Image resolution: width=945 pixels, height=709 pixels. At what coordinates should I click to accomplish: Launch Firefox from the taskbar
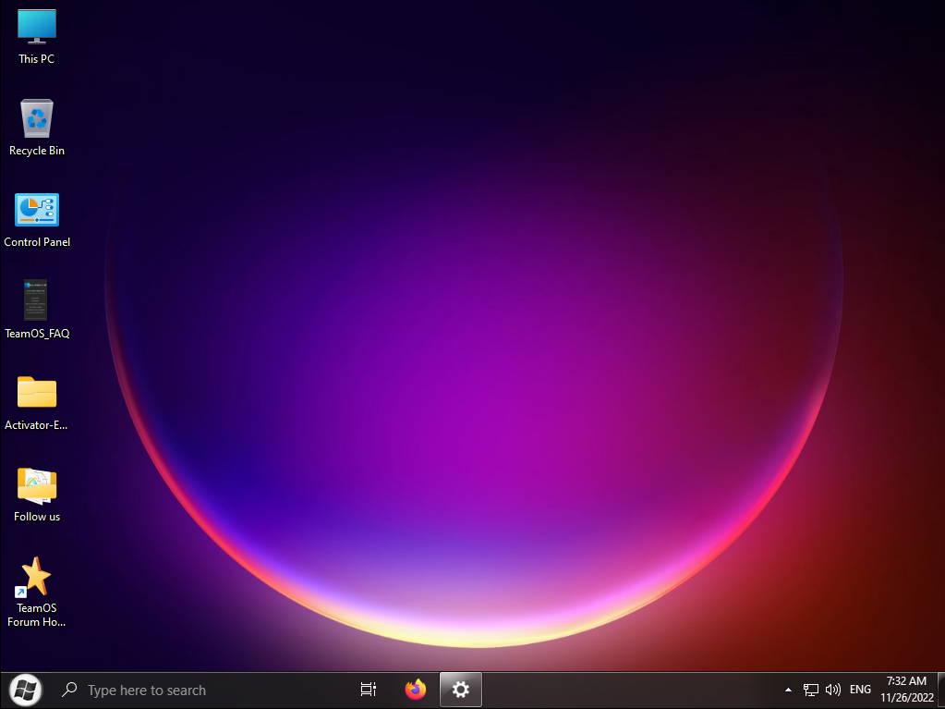(x=416, y=690)
